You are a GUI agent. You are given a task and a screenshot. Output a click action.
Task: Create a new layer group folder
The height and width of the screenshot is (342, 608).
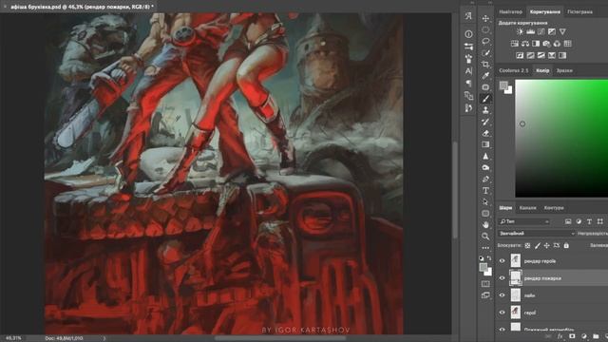click(596, 336)
